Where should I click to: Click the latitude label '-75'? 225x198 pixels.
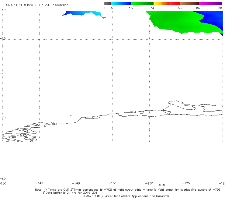[x=3, y=117]
